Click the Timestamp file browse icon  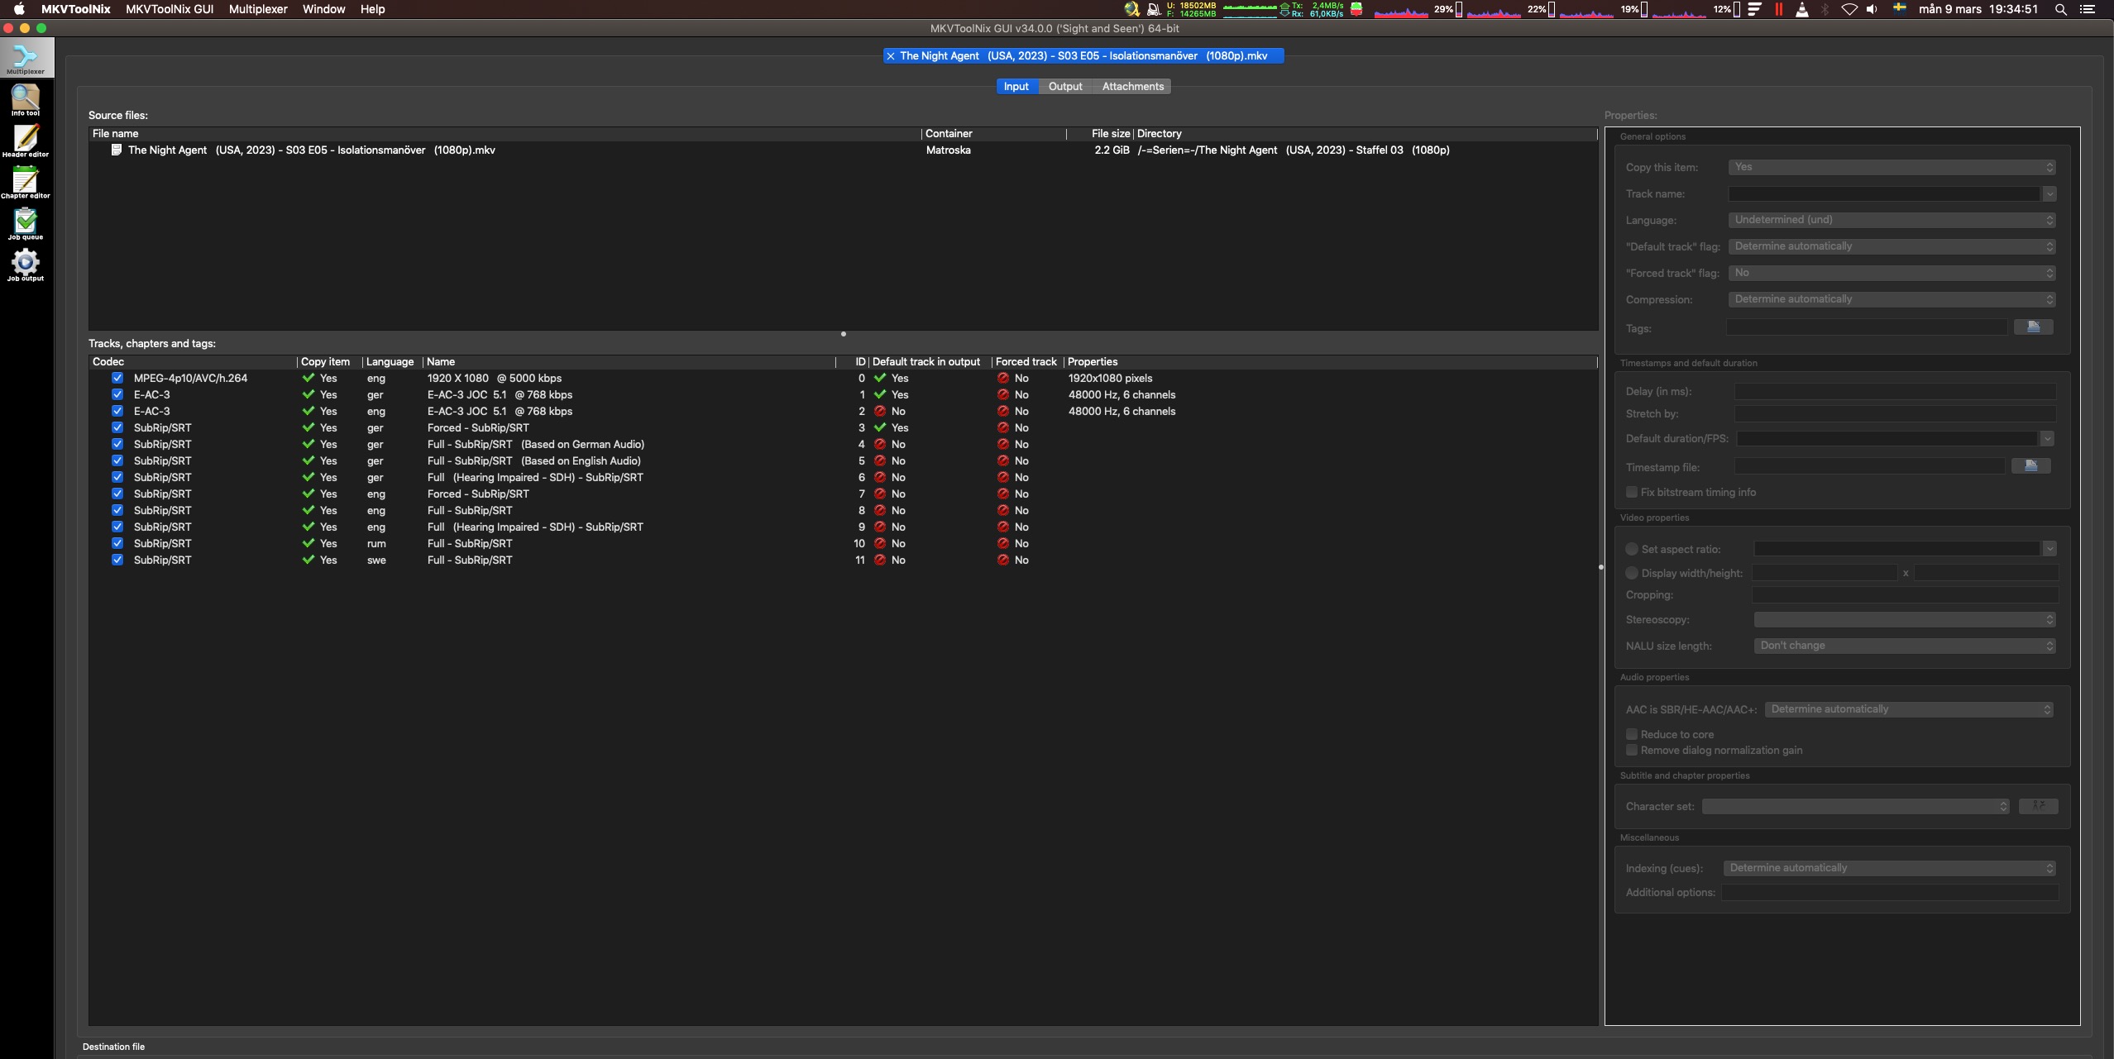click(2030, 466)
